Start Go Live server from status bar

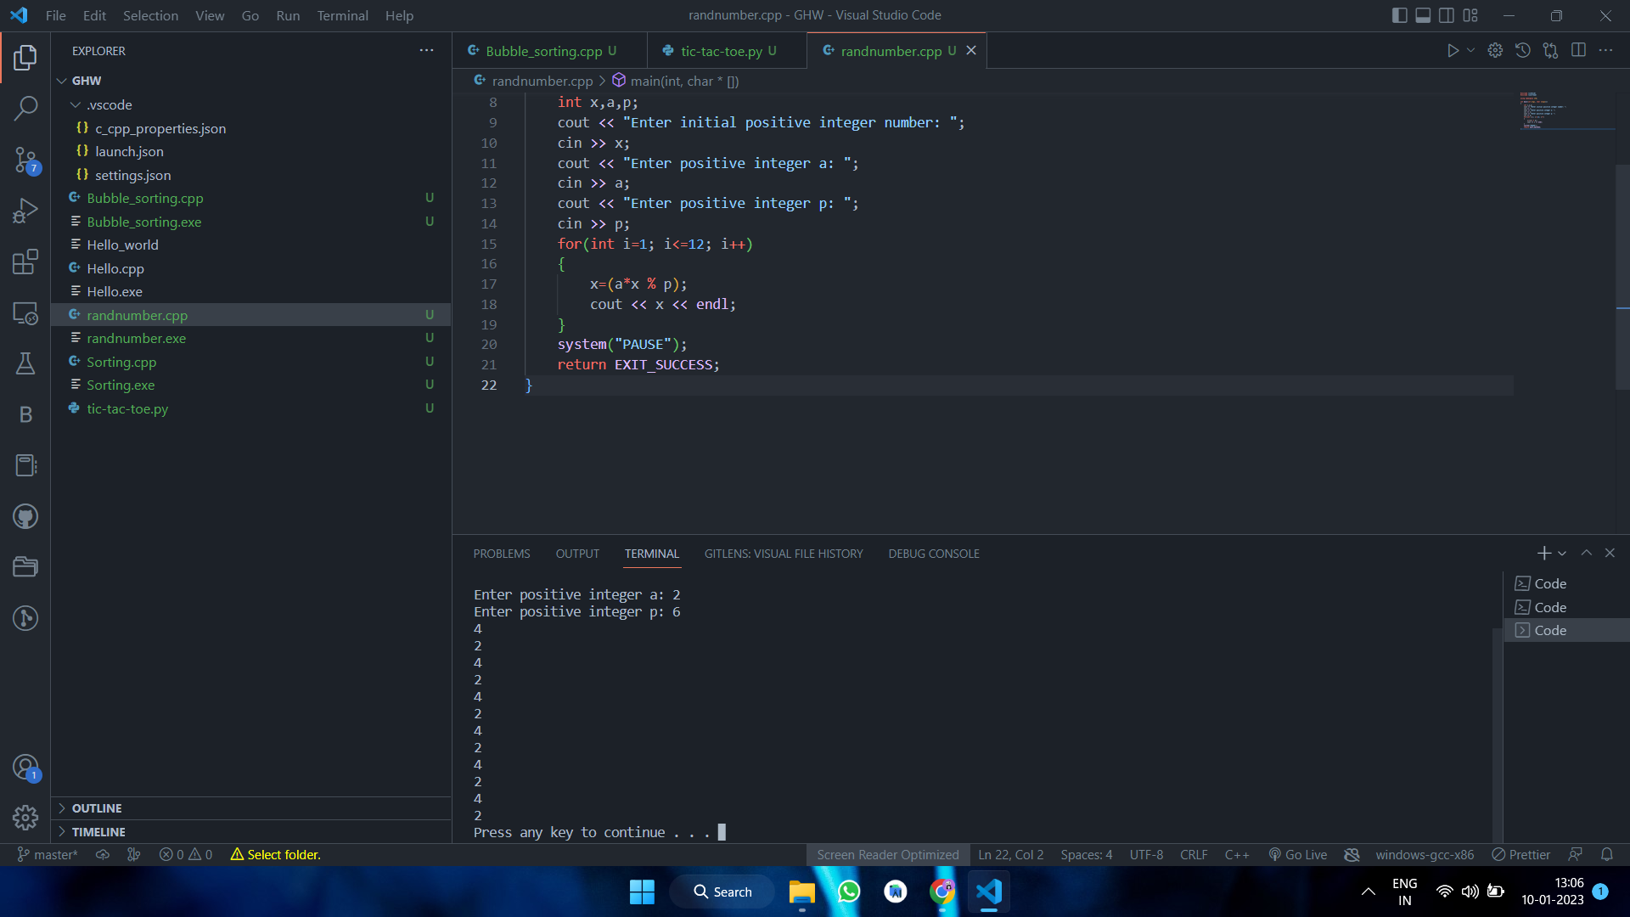tap(1297, 854)
